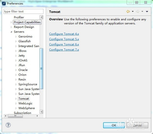Collapse the Servers tree node

click(11, 32)
